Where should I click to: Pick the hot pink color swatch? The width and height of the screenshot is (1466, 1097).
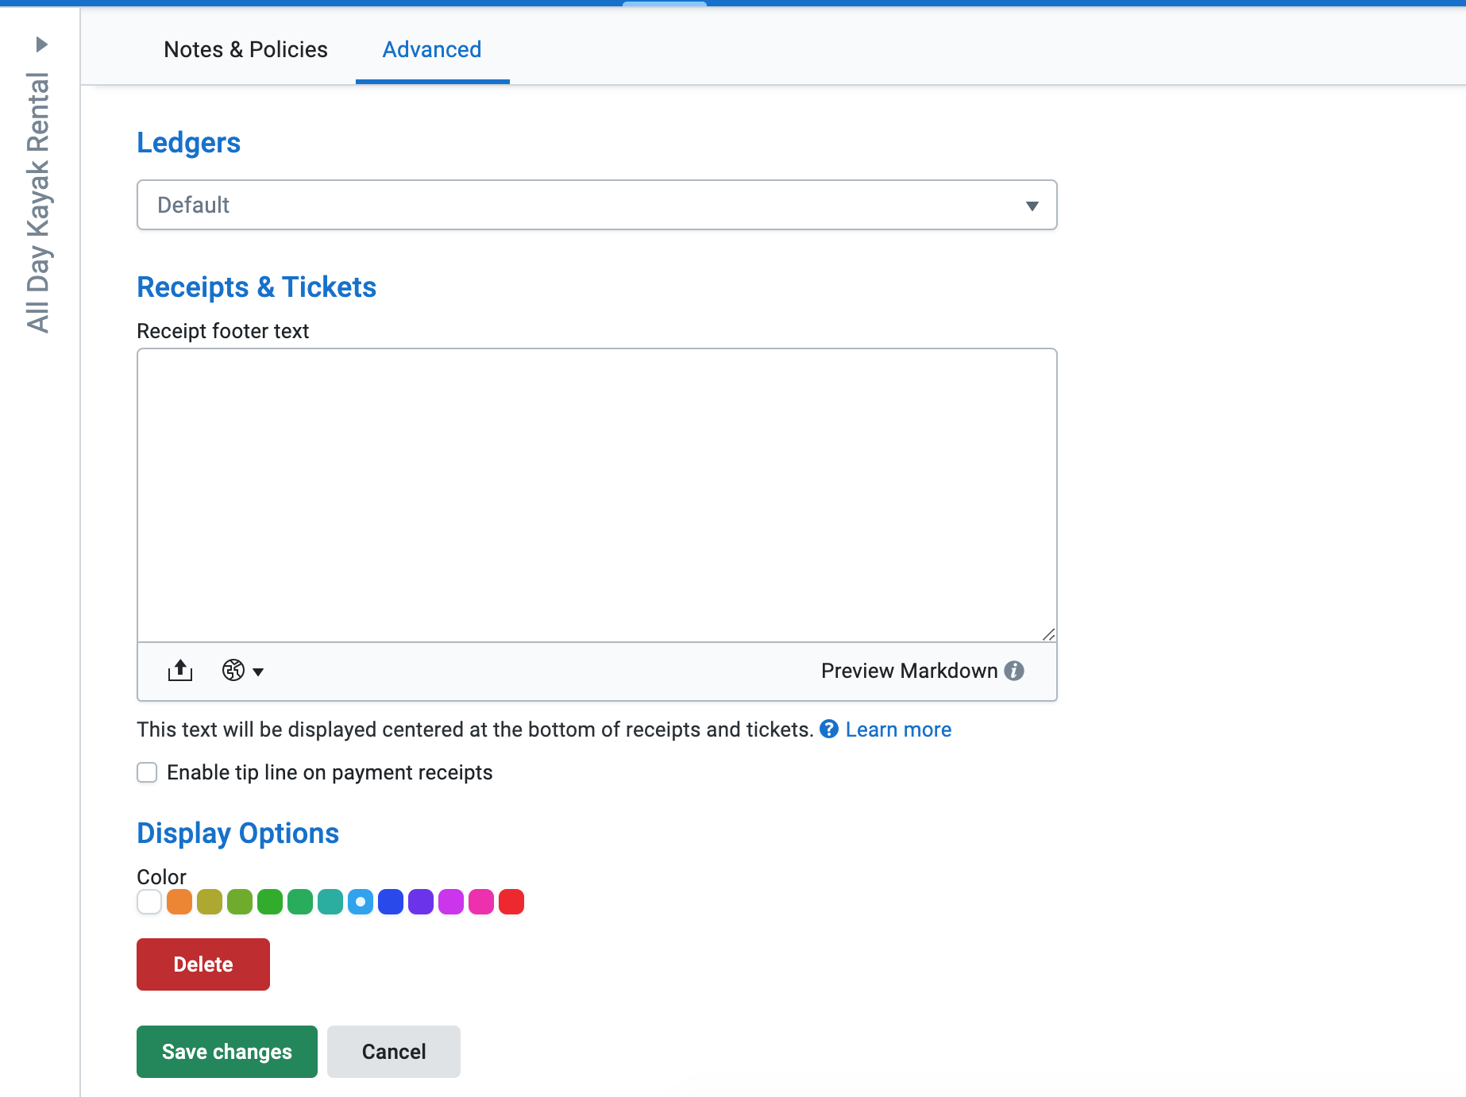coord(481,902)
